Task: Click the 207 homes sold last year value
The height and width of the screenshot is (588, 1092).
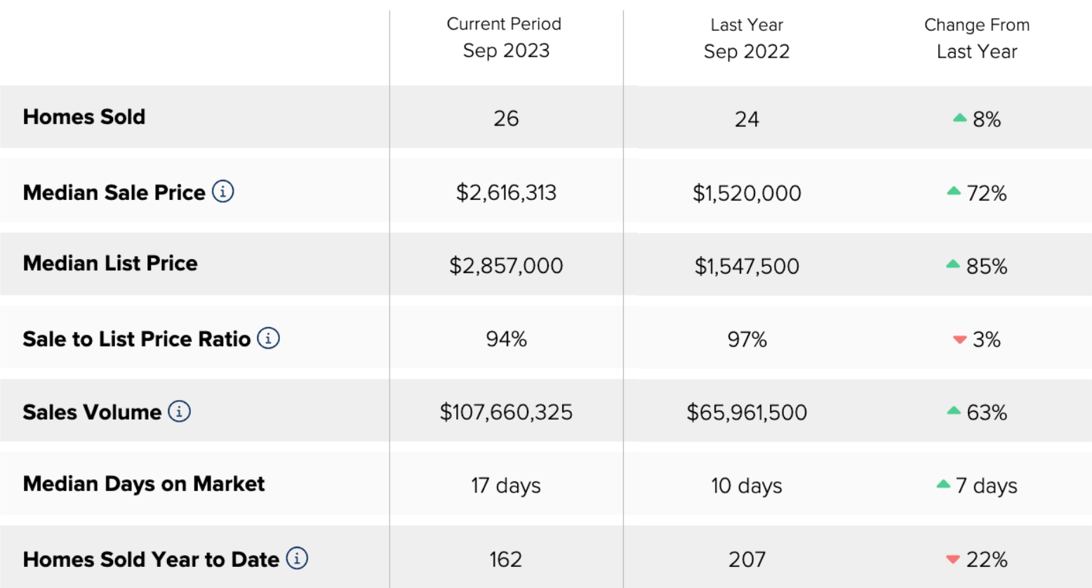Action: point(747,559)
